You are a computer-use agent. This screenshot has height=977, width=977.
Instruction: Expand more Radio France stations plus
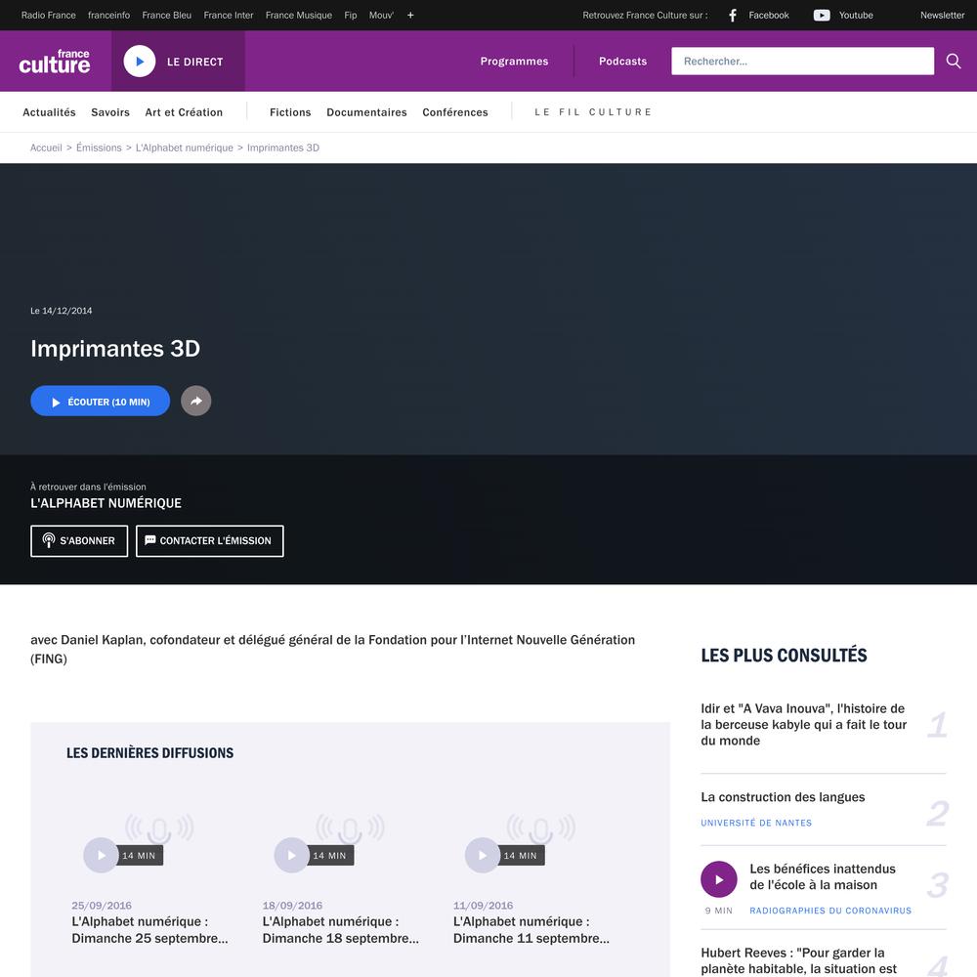coord(410,15)
